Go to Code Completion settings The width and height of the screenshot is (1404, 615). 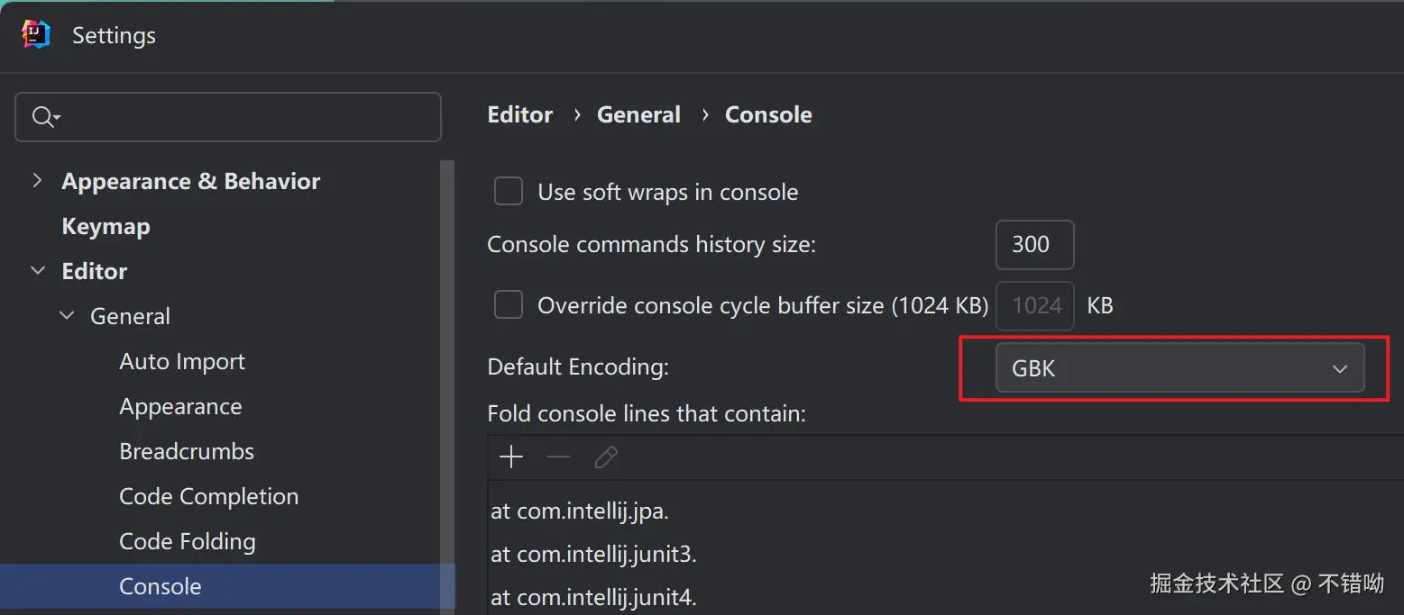[208, 496]
